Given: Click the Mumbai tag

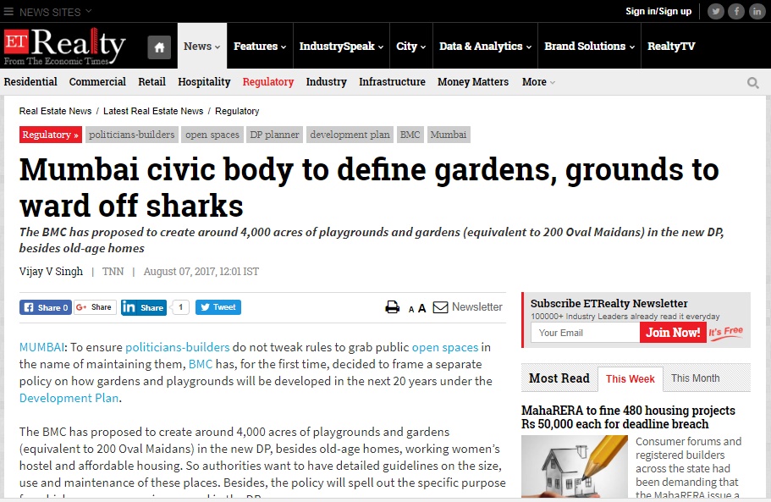Looking at the screenshot, I should [x=449, y=135].
